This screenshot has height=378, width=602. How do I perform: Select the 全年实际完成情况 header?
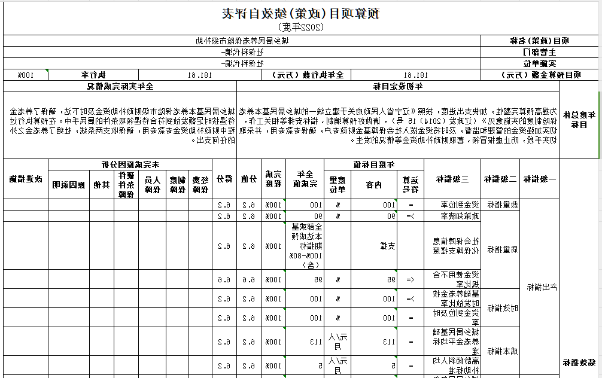120,86
